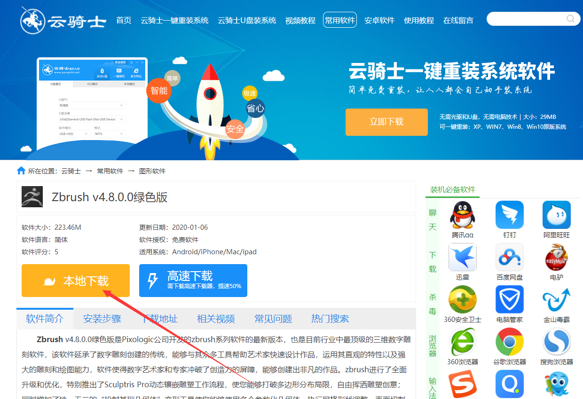
Task: Switch to the 热门搜索 tab
Action: click(330, 319)
